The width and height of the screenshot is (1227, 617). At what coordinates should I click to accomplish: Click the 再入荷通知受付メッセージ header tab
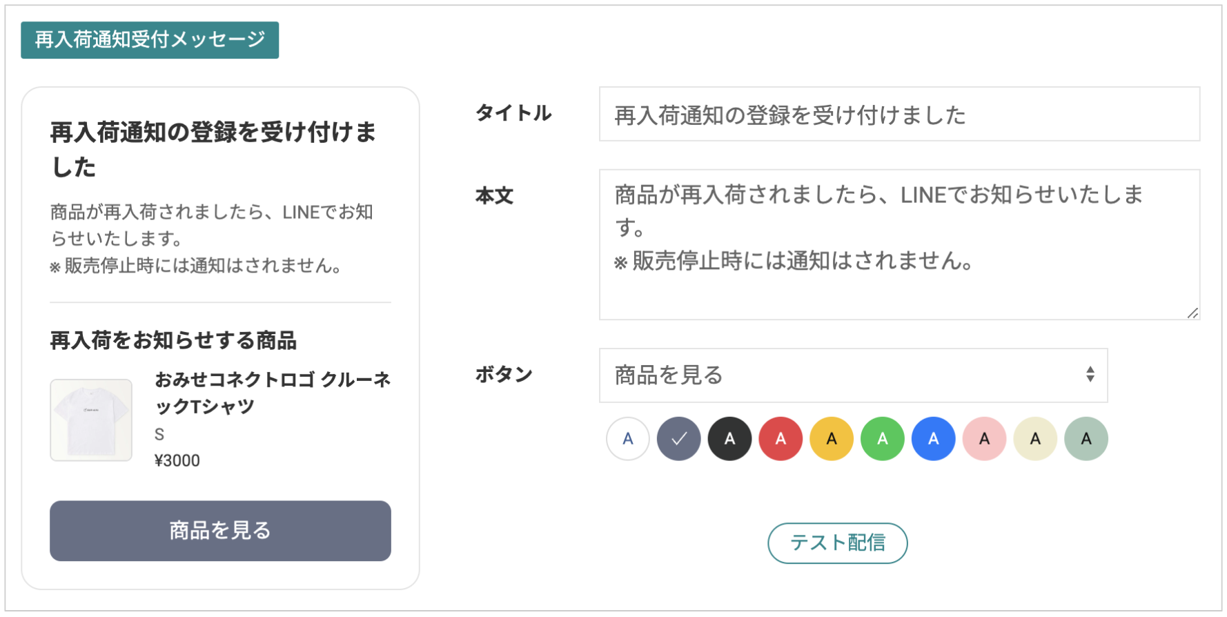point(150,40)
